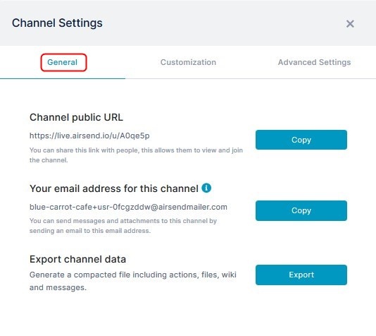
Task: Click the share link description text
Action: (136, 155)
